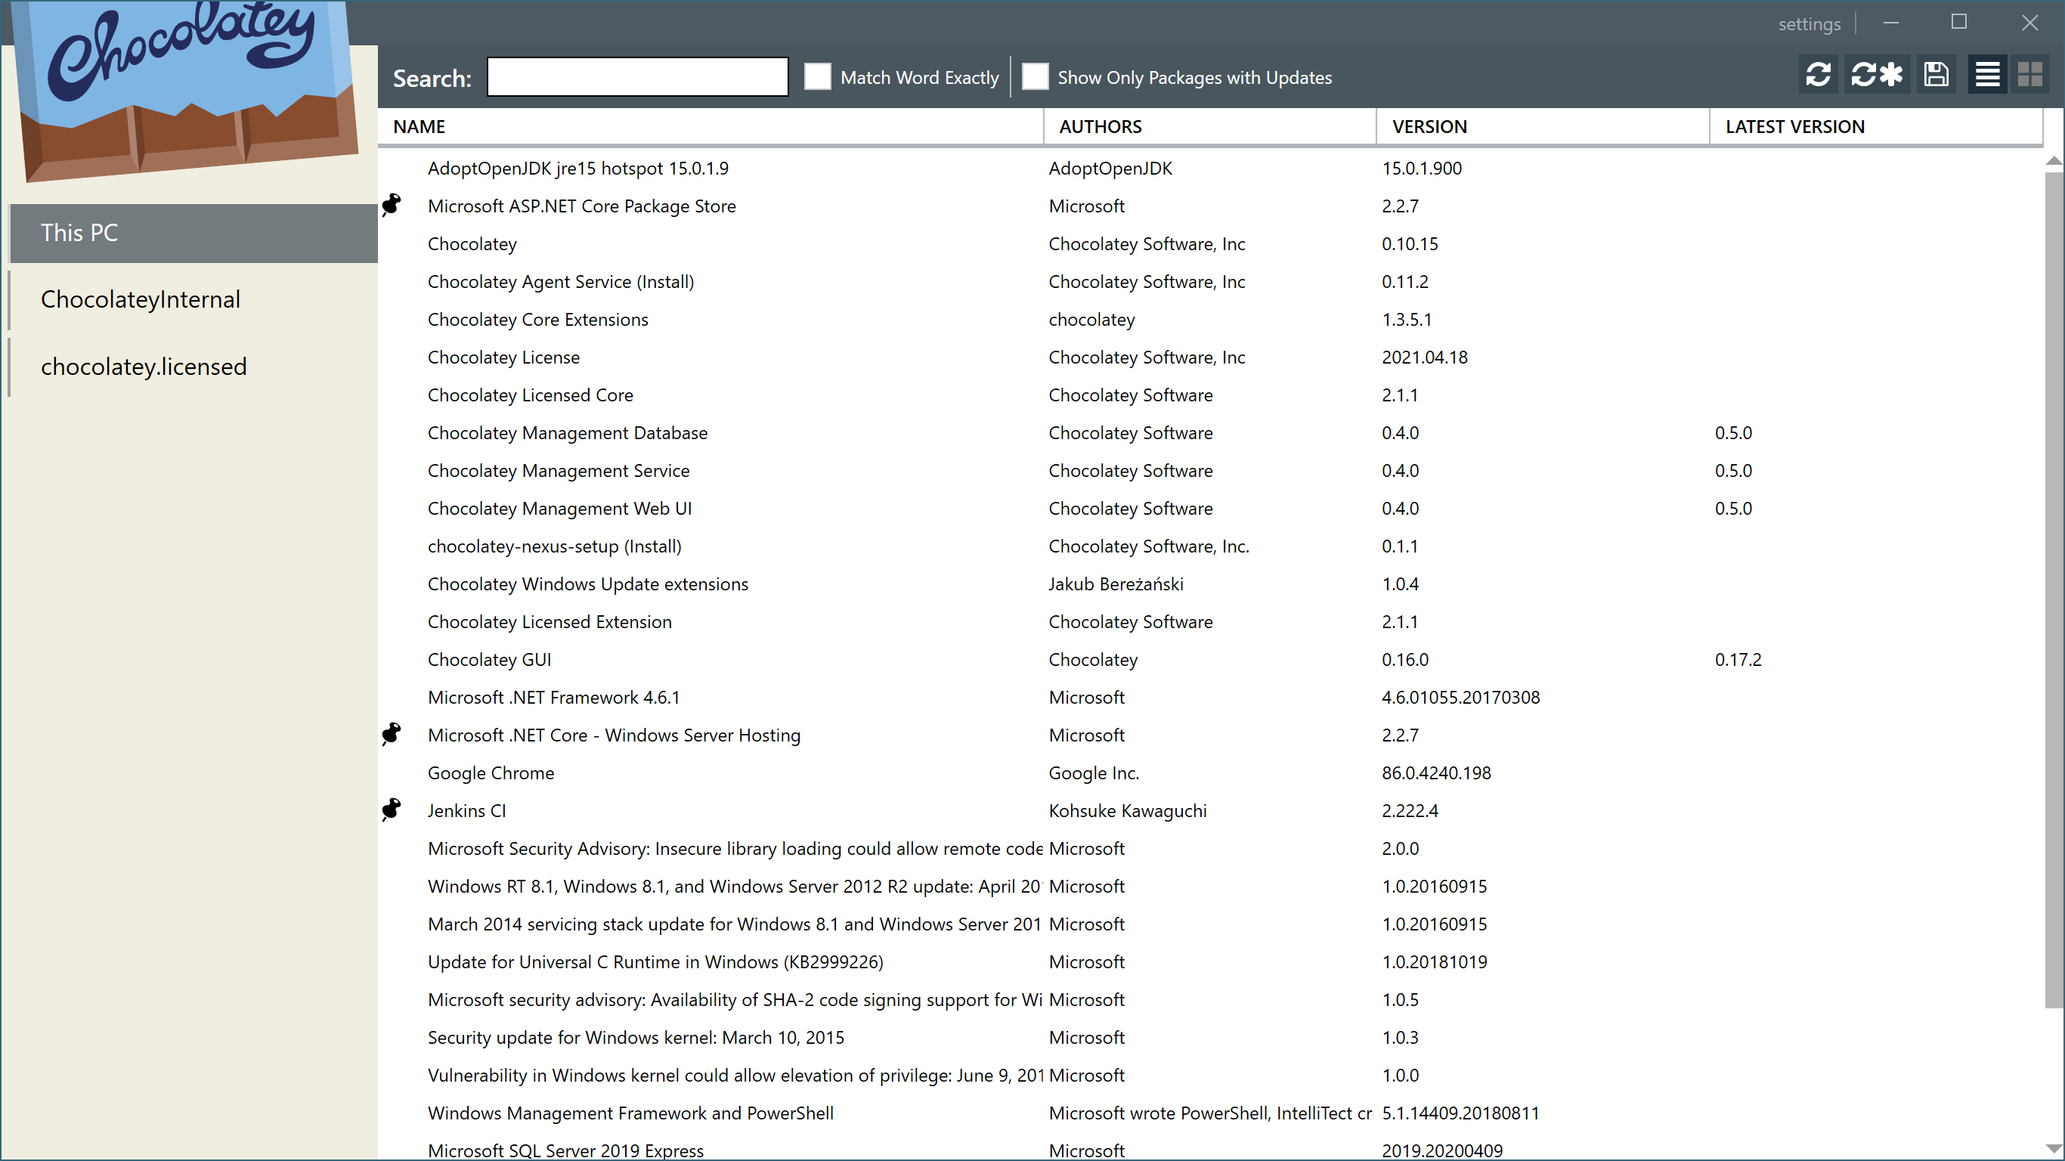The width and height of the screenshot is (2065, 1161).
Task: Select Google Chrome package row
Action: coord(1210,773)
